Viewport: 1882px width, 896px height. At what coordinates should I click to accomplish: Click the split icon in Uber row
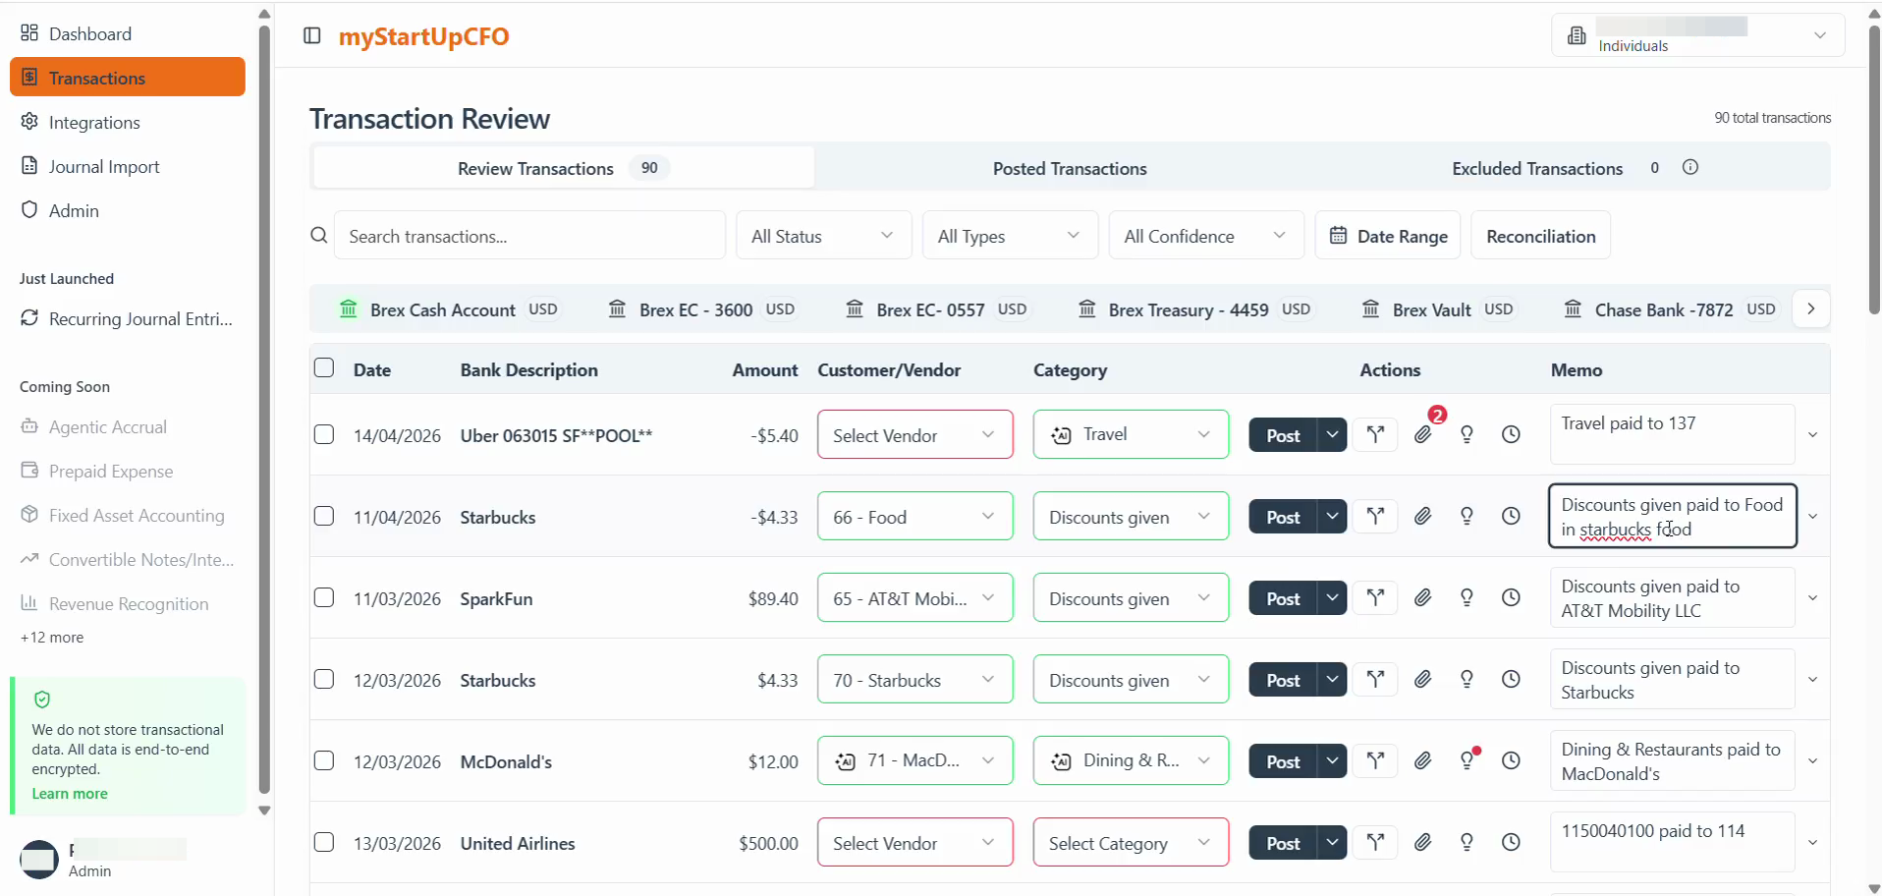(x=1375, y=434)
